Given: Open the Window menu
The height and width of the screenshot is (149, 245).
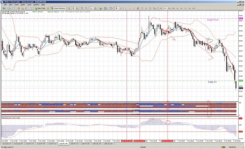Looking at the screenshot, I should [x=36, y=5].
